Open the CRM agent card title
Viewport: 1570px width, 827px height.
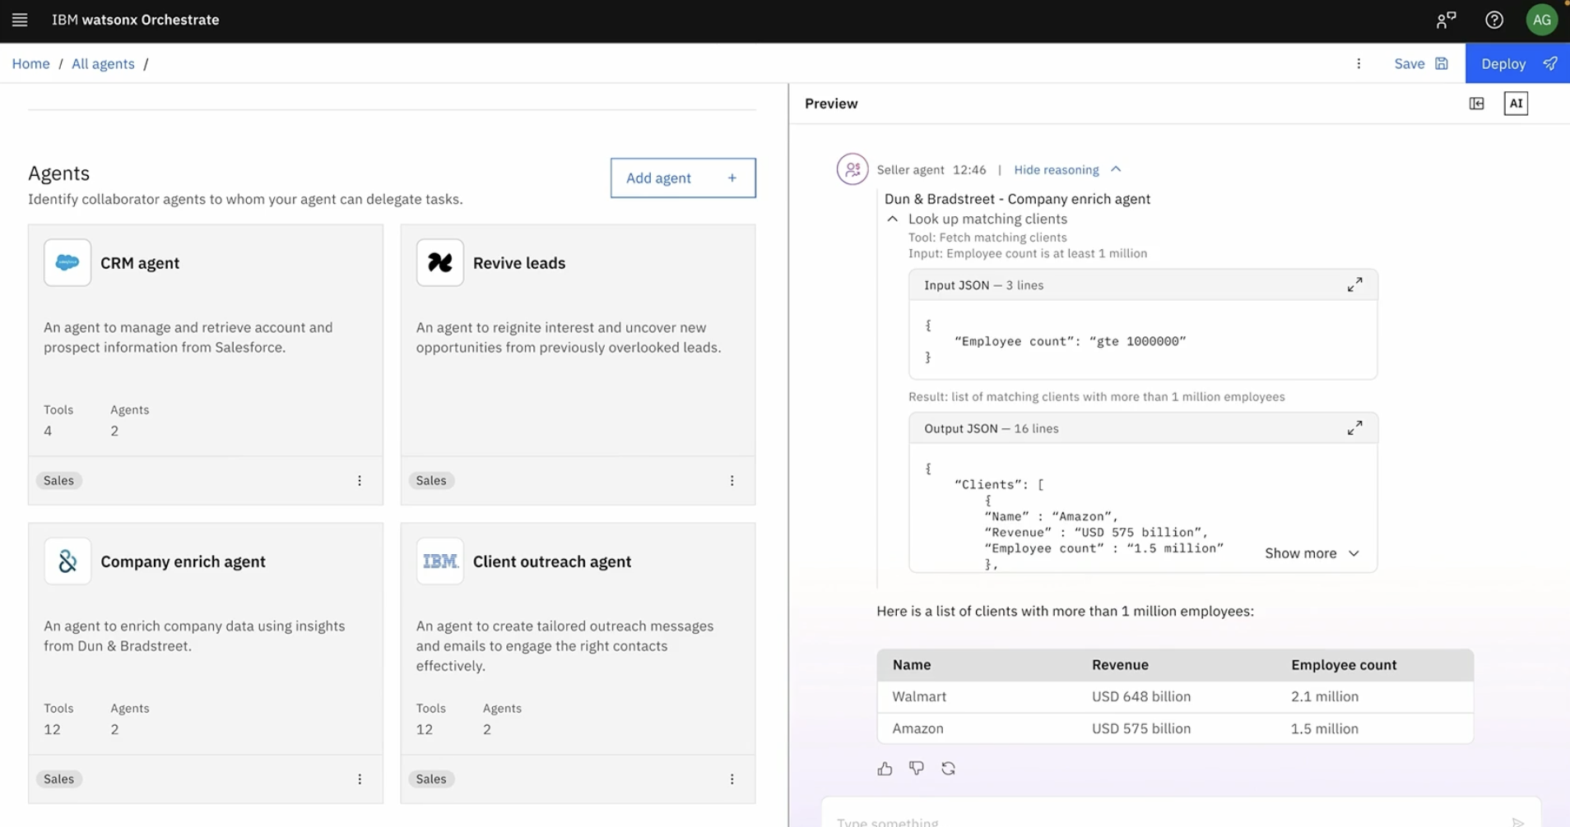point(140,263)
